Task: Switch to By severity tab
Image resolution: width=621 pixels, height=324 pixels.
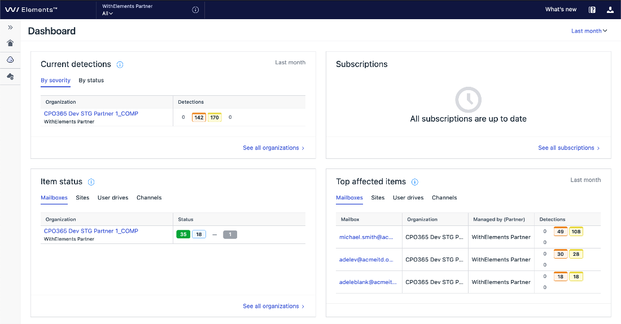Action: 55,80
